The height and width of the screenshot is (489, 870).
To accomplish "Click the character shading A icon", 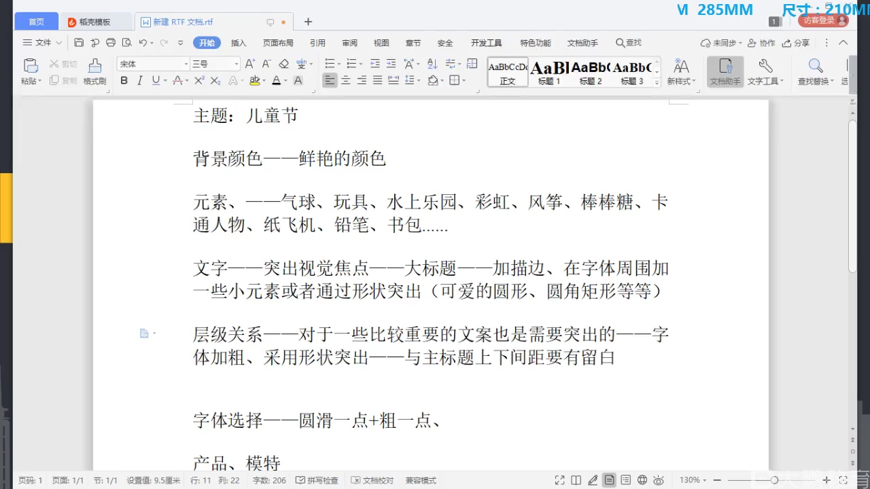I will [298, 80].
